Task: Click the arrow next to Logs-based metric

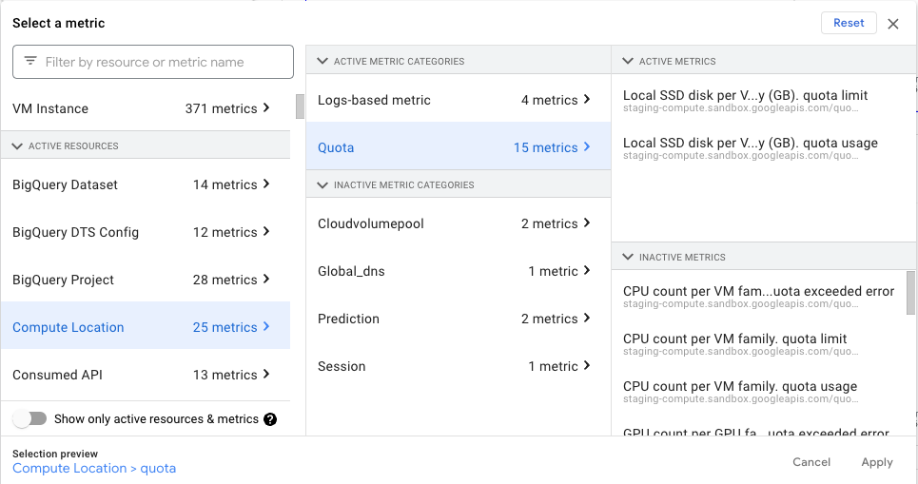Action: (587, 100)
